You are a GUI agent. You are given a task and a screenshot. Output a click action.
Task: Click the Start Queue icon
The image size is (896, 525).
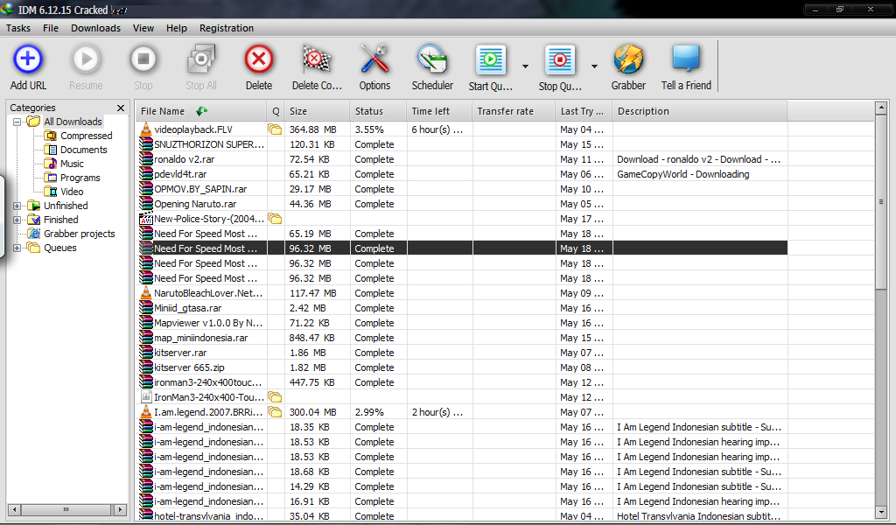tap(490, 59)
